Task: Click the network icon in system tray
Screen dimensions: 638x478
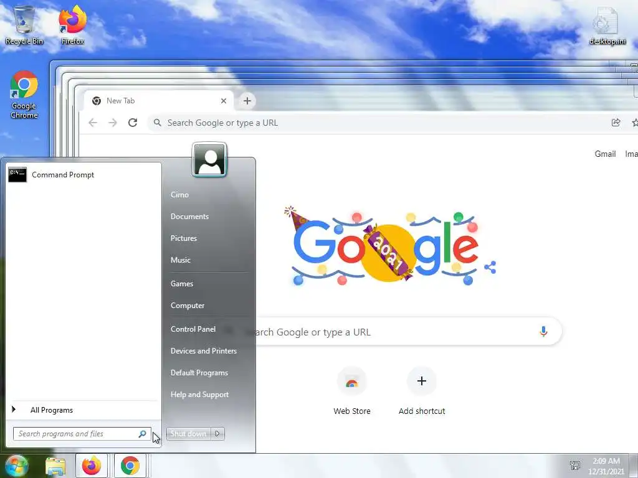Action: point(575,466)
